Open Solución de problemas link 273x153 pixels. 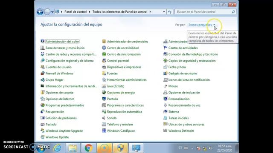61,118
